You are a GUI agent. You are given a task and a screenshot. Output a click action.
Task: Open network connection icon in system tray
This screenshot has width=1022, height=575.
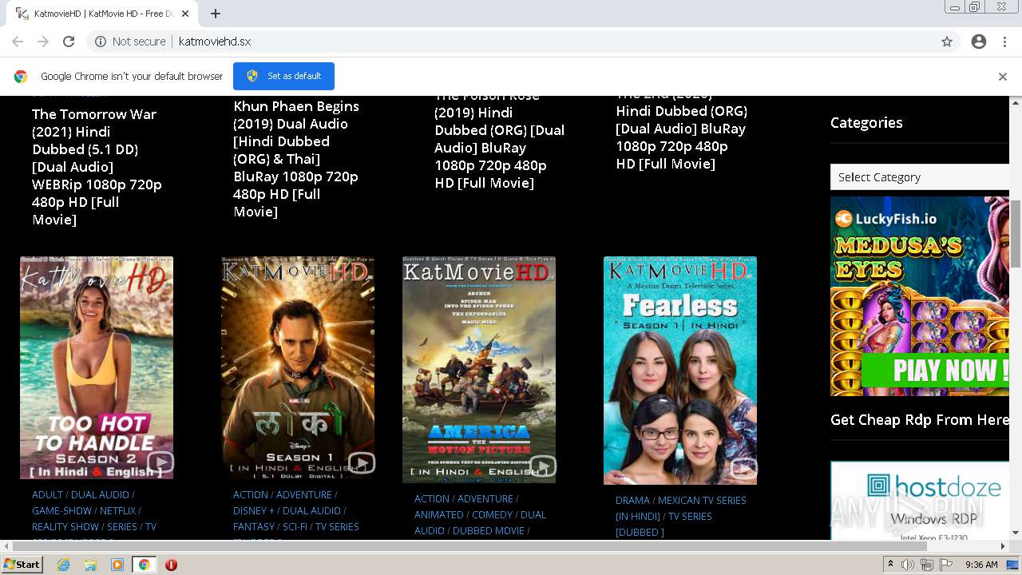pyautogui.click(x=927, y=565)
